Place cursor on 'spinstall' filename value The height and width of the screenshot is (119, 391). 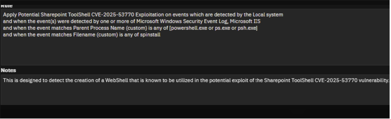(150, 35)
